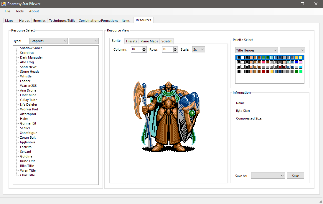Pick the hot pink palette swatch
The height and width of the screenshot is (204, 323).
263,62
